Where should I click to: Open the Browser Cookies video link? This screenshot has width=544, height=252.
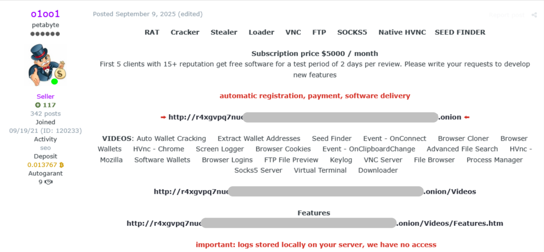[283, 149]
